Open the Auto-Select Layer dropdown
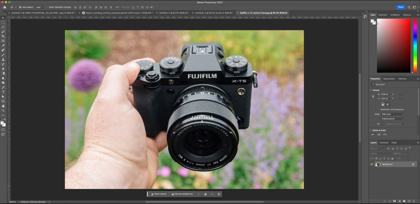 coord(38,7)
